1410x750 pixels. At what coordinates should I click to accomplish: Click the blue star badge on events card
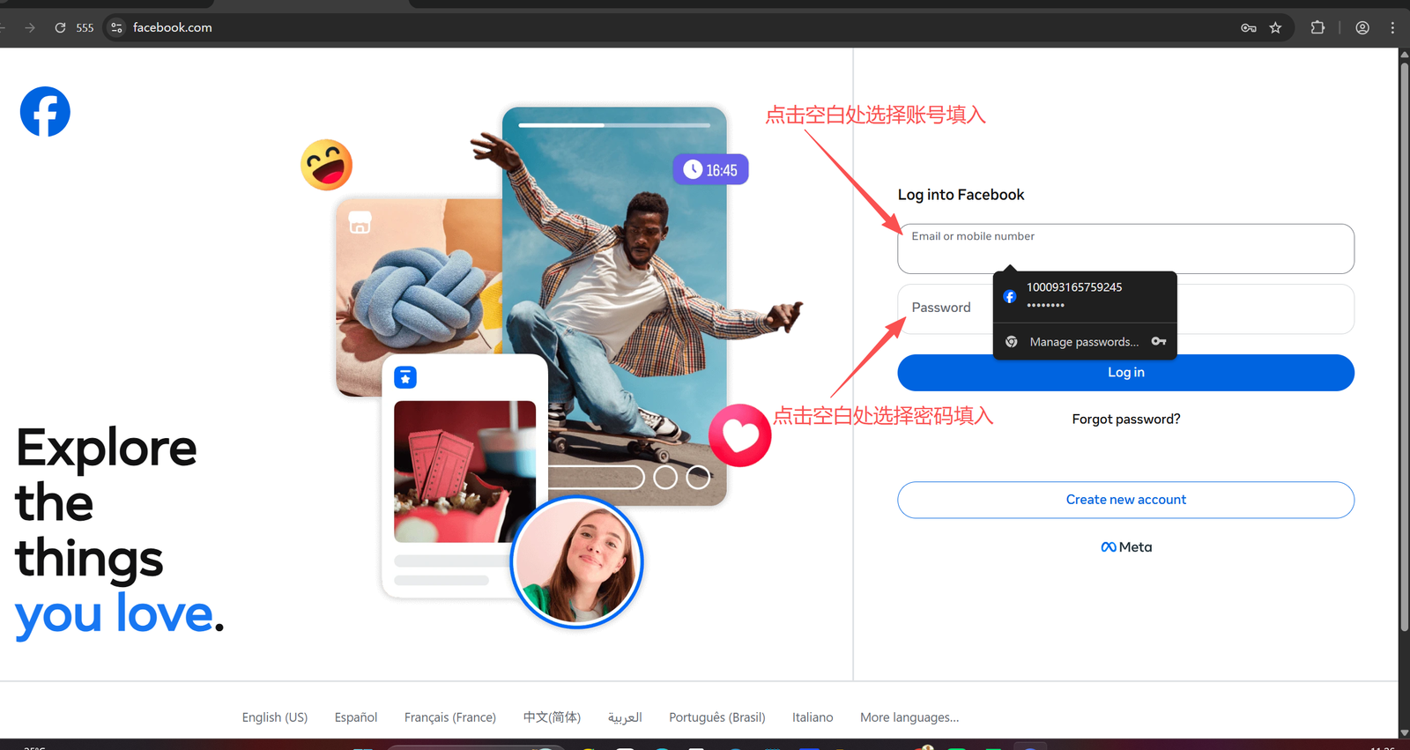coord(405,377)
